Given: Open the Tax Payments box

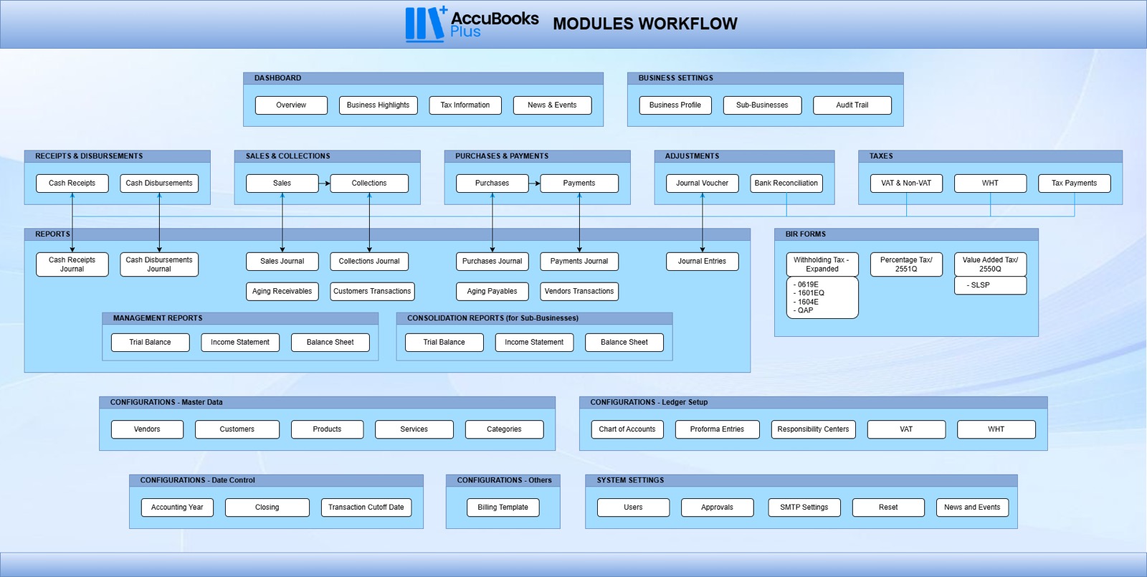Looking at the screenshot, I should tap(1074, 183).
